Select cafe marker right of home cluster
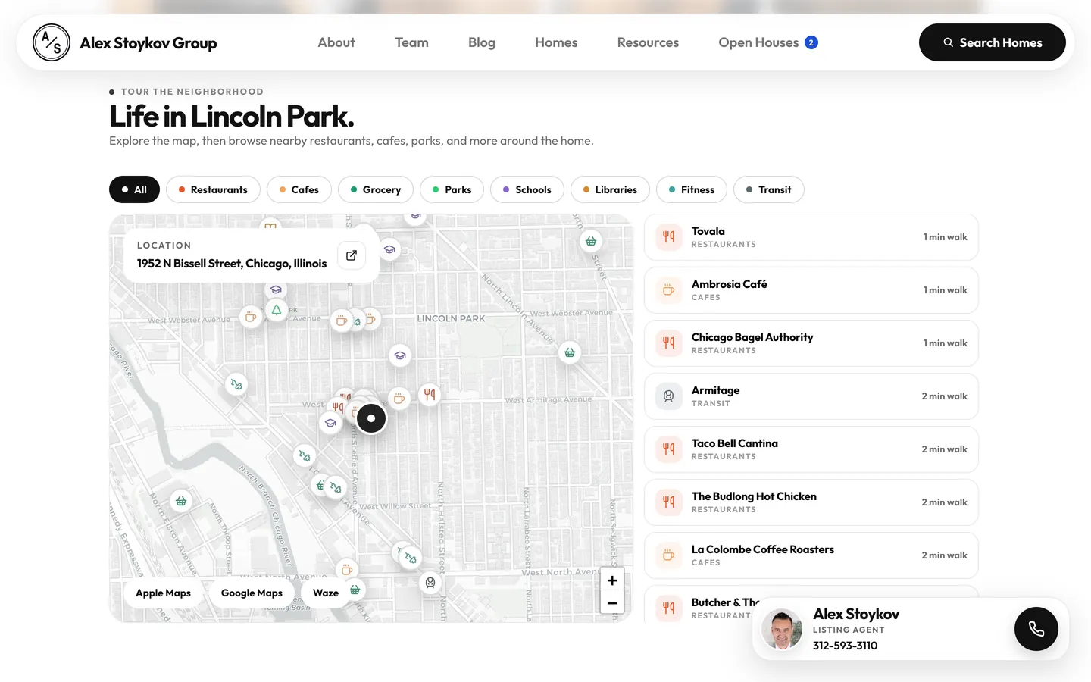Viewport: 1091px width, 682px height. [399, 398]
